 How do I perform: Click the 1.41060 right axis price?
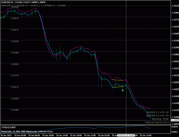[175, 117]
